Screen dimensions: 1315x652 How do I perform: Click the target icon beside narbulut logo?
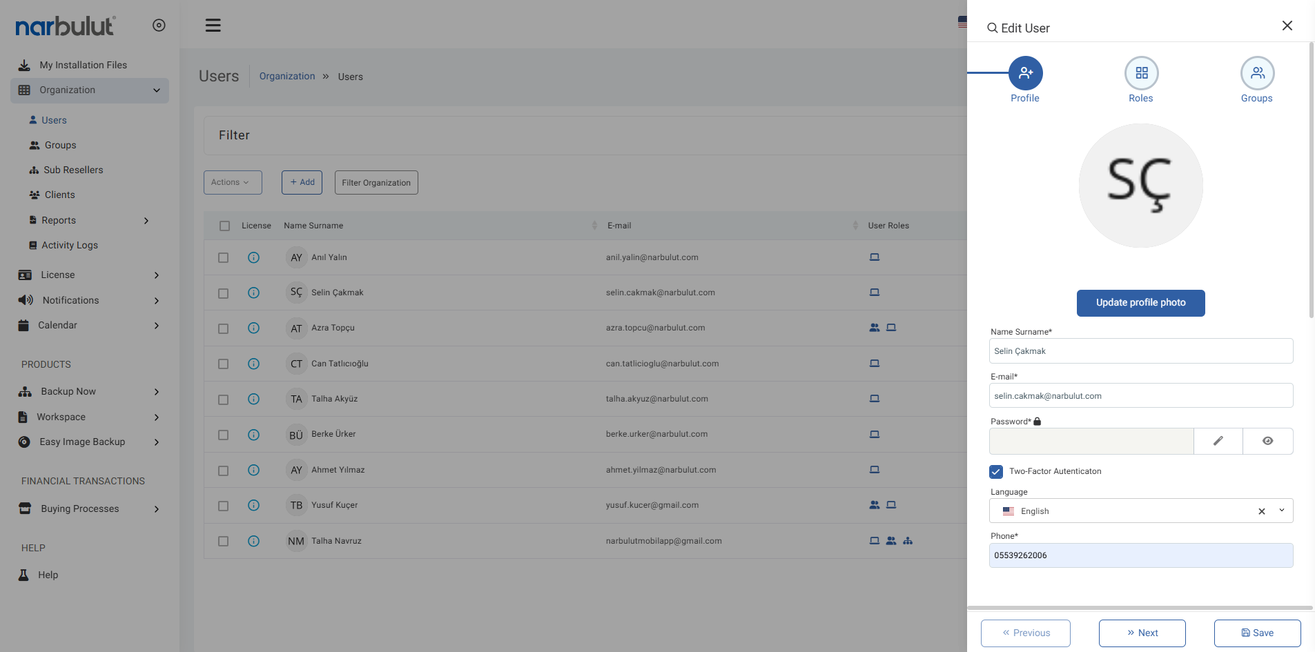tap(159, 26)
